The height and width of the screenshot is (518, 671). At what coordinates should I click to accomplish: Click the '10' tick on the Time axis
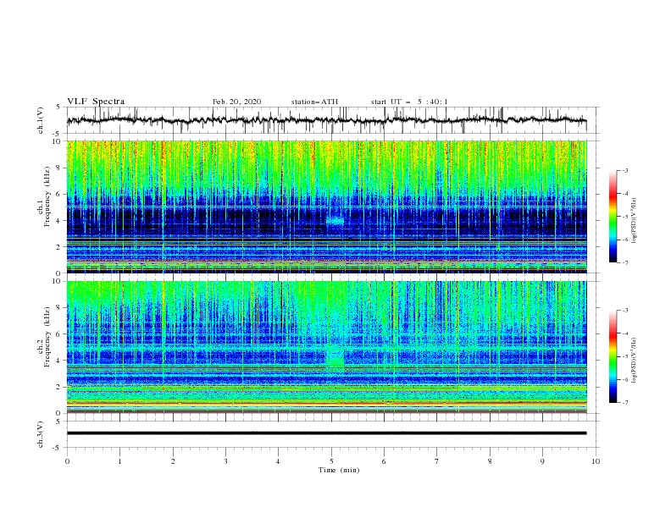pos(596,461)
